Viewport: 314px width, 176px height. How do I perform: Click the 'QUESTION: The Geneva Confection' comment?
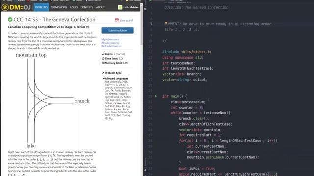[x=196, y=8]
